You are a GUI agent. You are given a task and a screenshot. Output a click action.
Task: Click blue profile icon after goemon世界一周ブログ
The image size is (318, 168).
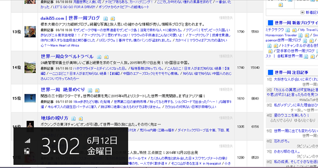[x=305, y=40]
